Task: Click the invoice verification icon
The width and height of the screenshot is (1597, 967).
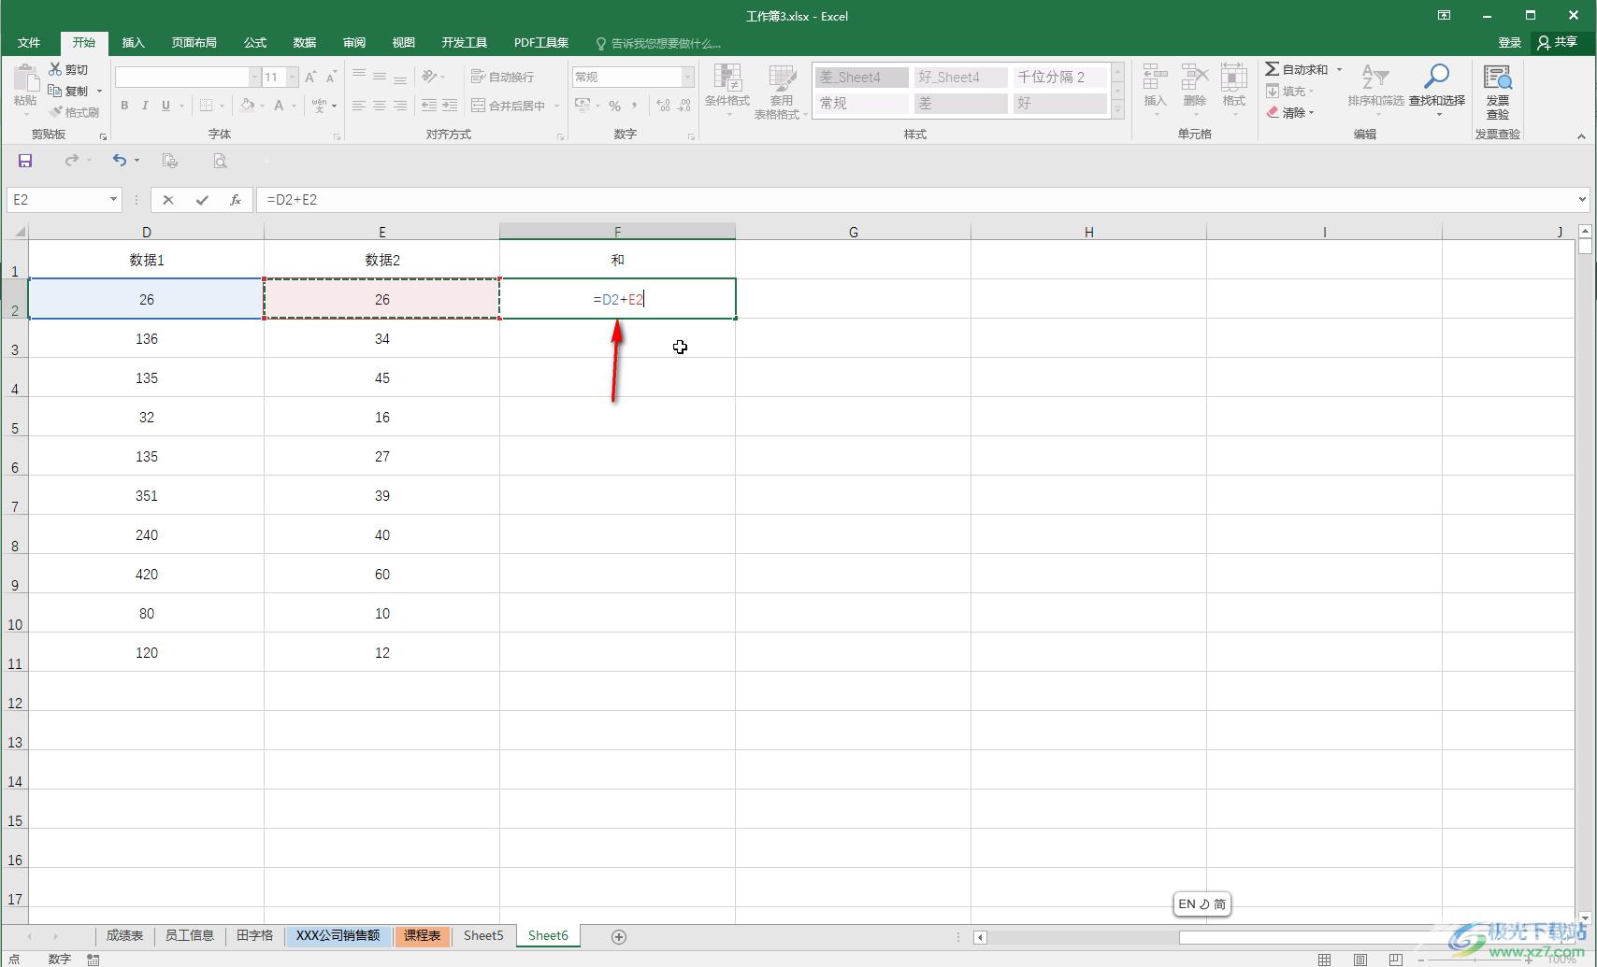Action: pyautogui.click(x=1498, y=78)
